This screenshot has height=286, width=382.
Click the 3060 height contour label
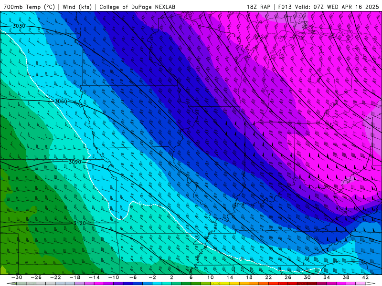coord(61,102)
